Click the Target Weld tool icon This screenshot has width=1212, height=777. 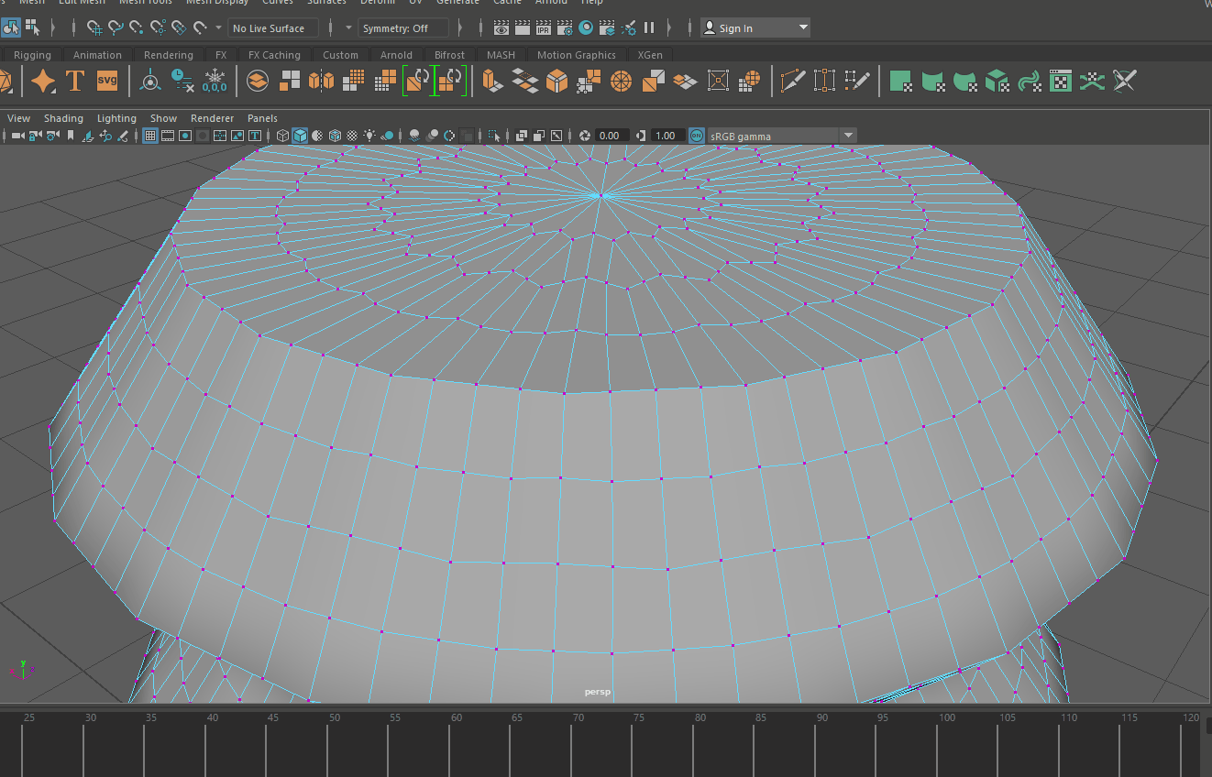coord(824,81)
